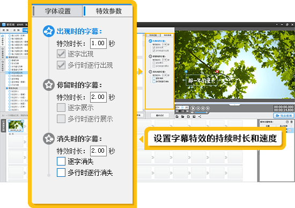Image resolution: width=295 pixels, height=208 pixels.
Task: Tick the large 多行时逐行展示 checkbox
Action: coord(61,119)
